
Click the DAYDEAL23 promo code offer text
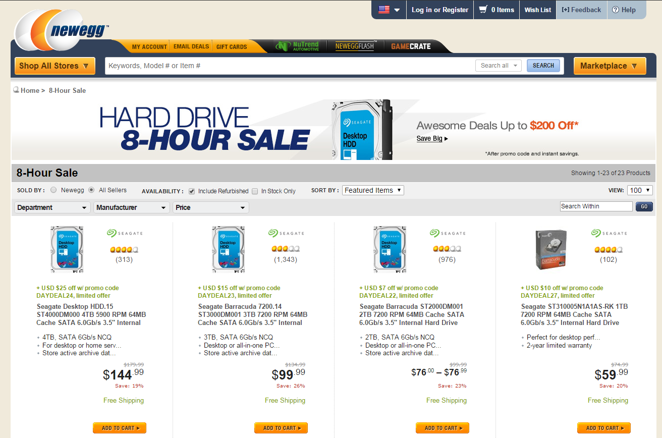click(239, 292)
